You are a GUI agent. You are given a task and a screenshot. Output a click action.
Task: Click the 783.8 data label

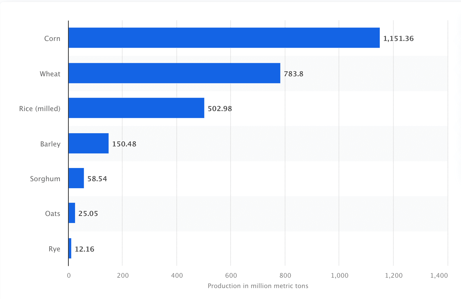(x=293, y=74)
